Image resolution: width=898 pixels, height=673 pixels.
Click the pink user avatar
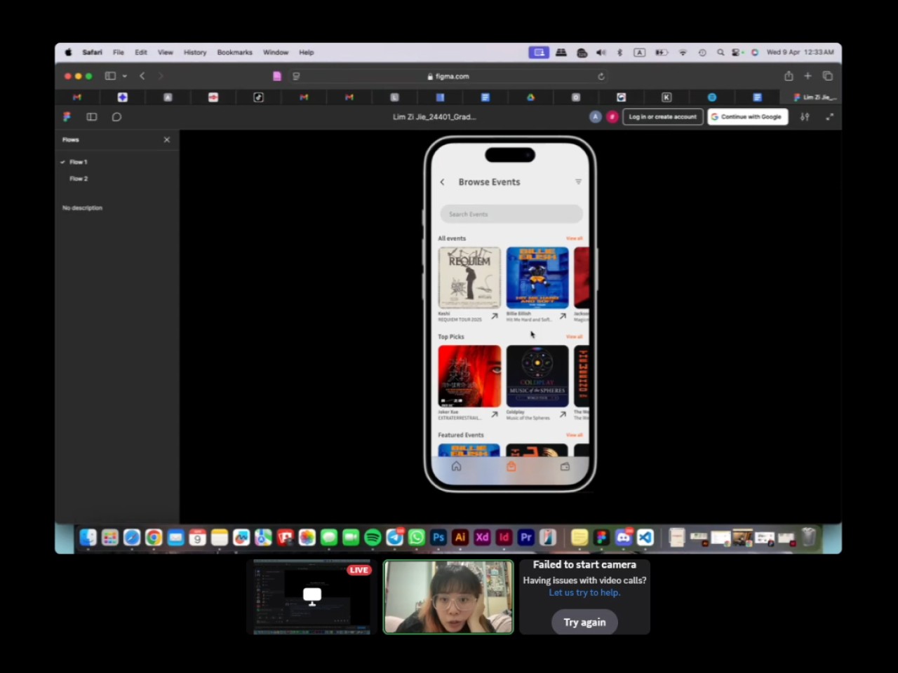pyautogui.click(x=612, y=117)
